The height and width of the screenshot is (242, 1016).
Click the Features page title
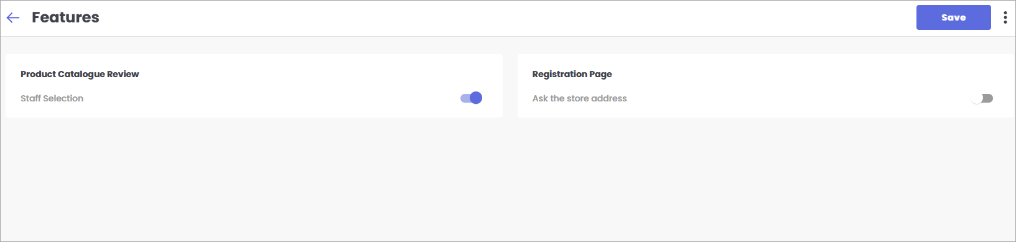coord(65,17)
